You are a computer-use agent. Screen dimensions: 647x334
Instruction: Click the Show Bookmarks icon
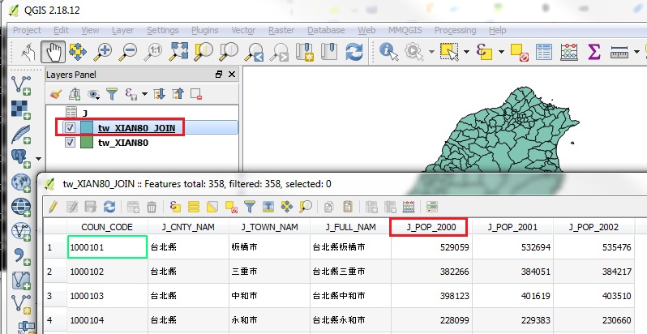click(329, 52)
